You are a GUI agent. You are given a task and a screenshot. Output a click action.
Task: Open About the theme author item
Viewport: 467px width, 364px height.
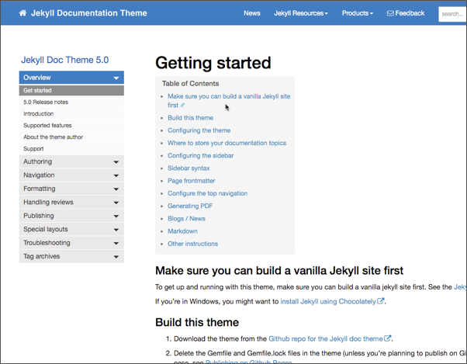[71, 137]
